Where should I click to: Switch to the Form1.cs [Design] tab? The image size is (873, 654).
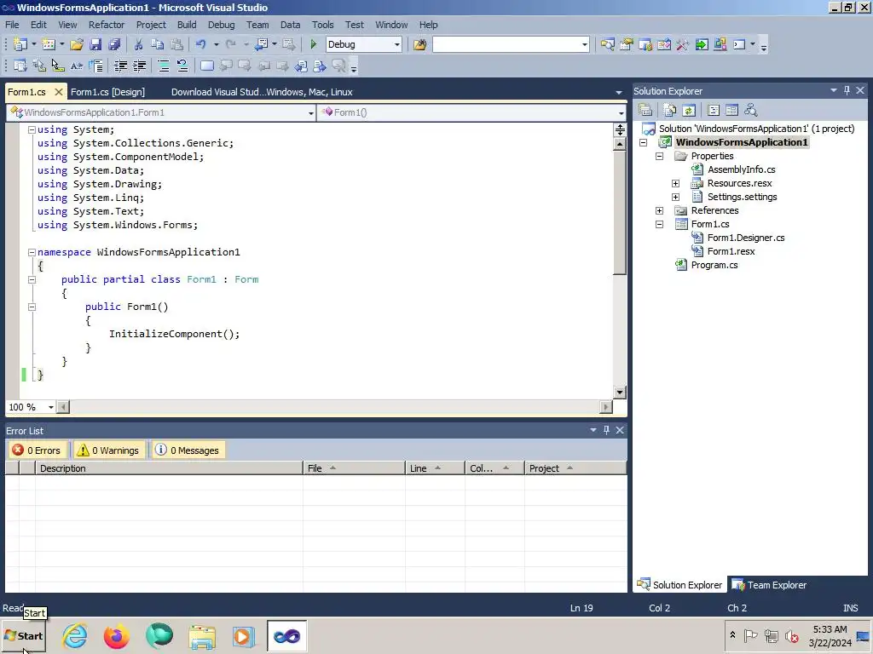[107, 92]
